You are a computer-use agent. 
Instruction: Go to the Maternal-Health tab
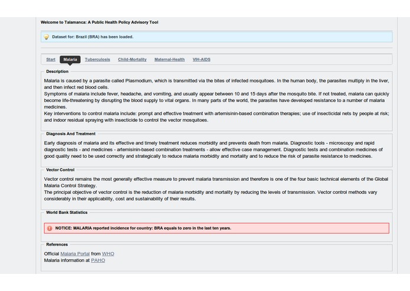[x=169, y=59]
